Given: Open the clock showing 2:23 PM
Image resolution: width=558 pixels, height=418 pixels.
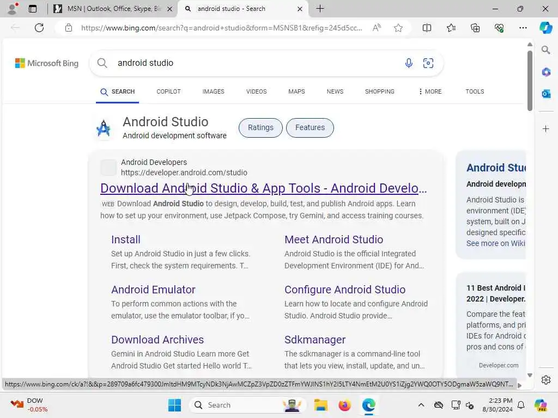Looking at the screenshot, I should (498, 405).
